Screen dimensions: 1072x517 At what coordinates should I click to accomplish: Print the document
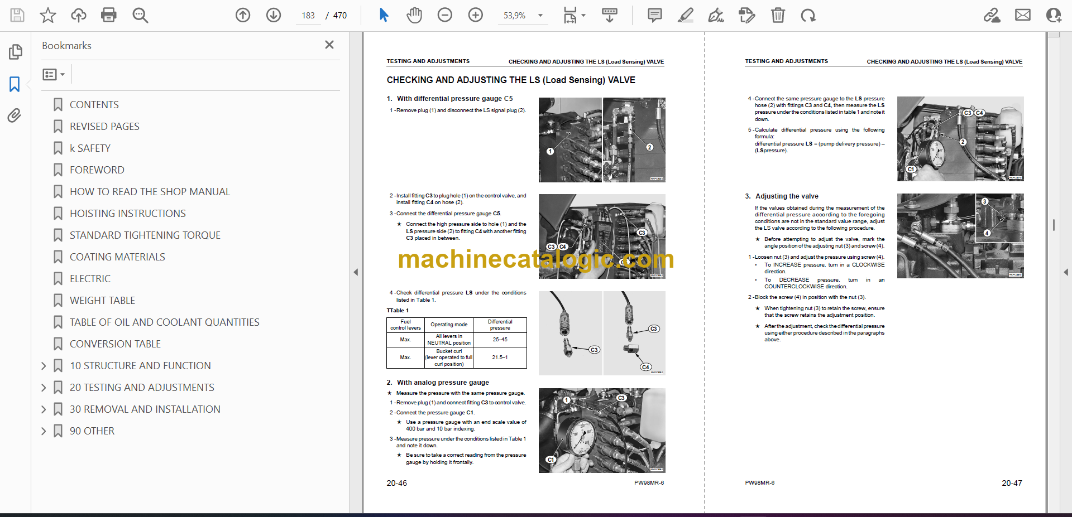tap(109, 15)
